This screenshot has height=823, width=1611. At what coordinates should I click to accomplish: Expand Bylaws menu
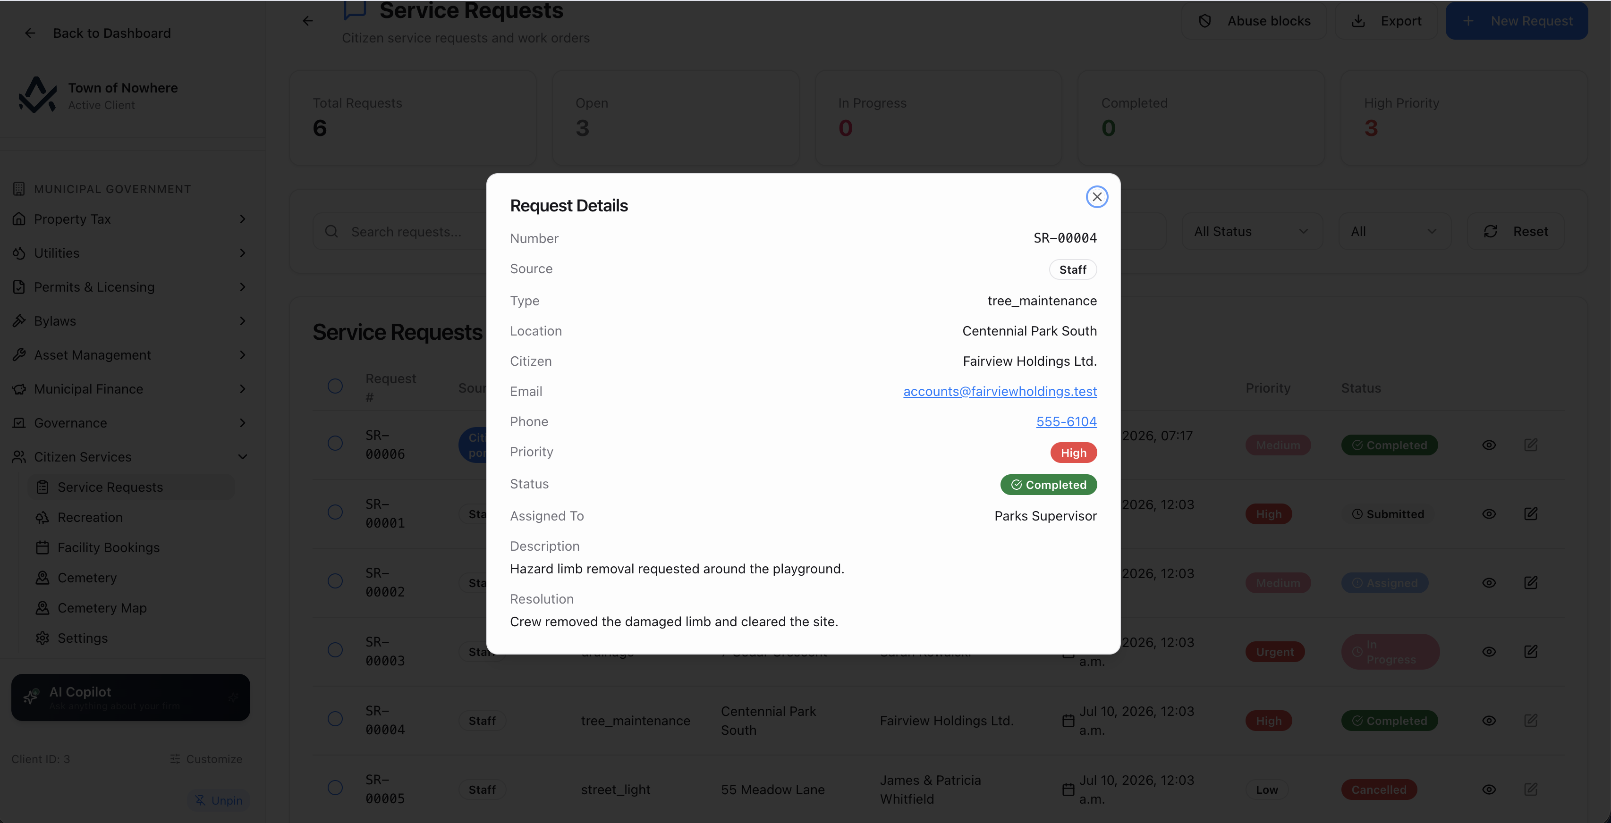pos(130,321)
